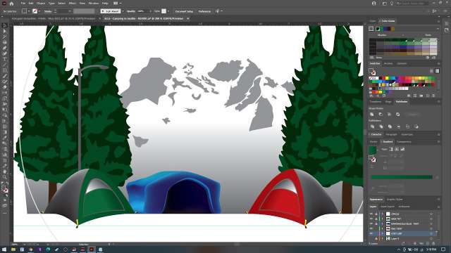Click the Preferences button

(x=204, y=11)
